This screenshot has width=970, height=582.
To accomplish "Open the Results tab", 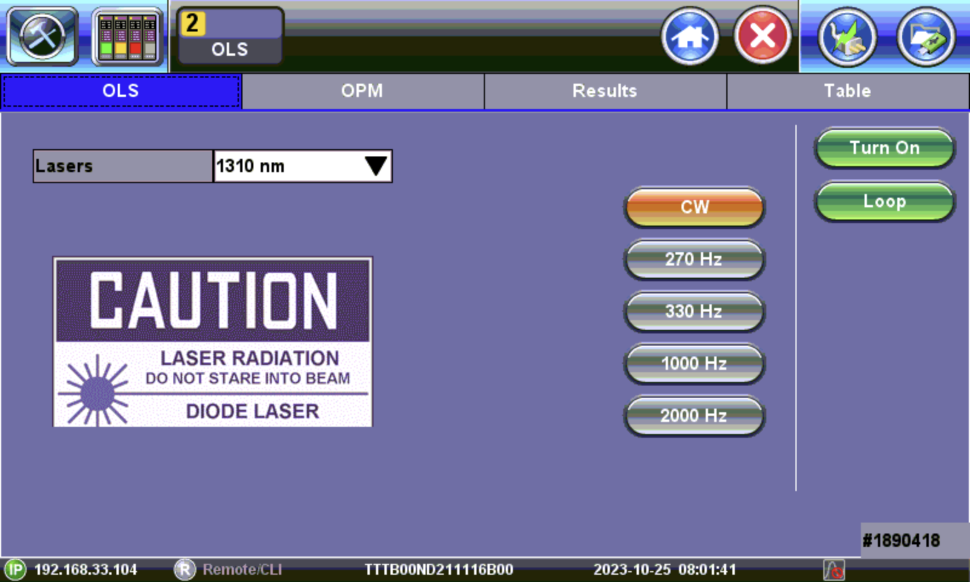I will click(605, 91).
